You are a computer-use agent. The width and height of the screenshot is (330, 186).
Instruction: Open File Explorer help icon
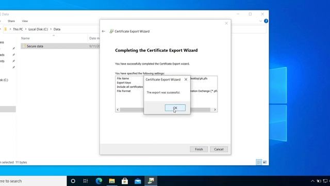266,21
